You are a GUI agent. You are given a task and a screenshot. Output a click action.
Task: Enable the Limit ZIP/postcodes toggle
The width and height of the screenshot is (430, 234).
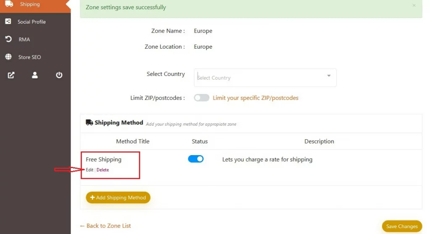202,98
